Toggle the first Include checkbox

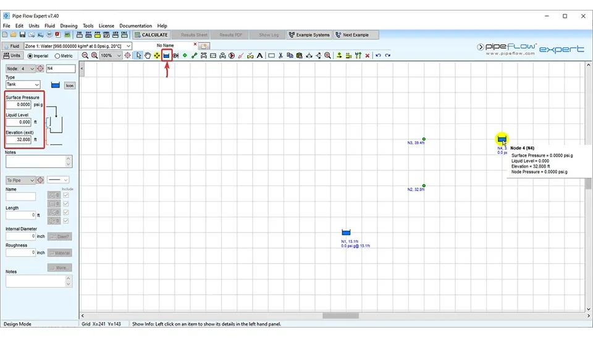coord(66,196)
